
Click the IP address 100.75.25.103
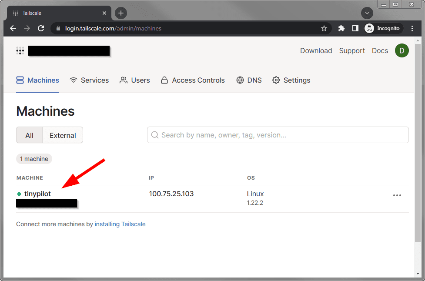click(171, 194)
